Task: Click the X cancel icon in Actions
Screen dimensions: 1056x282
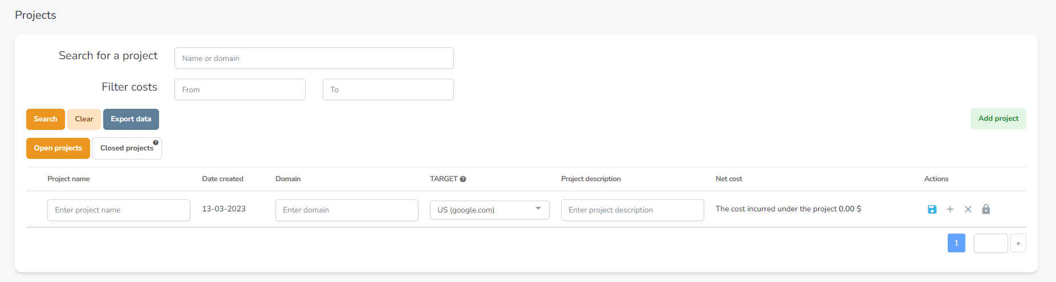Action: click(x=968, y=209)
